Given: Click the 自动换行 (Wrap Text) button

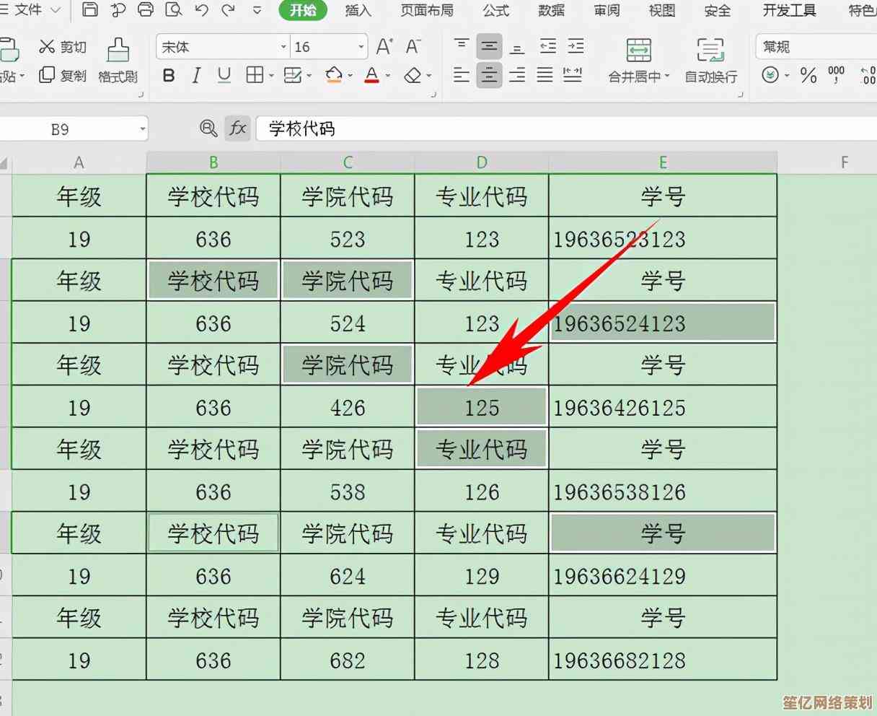Looking at the screenshot, I should 710,61.
